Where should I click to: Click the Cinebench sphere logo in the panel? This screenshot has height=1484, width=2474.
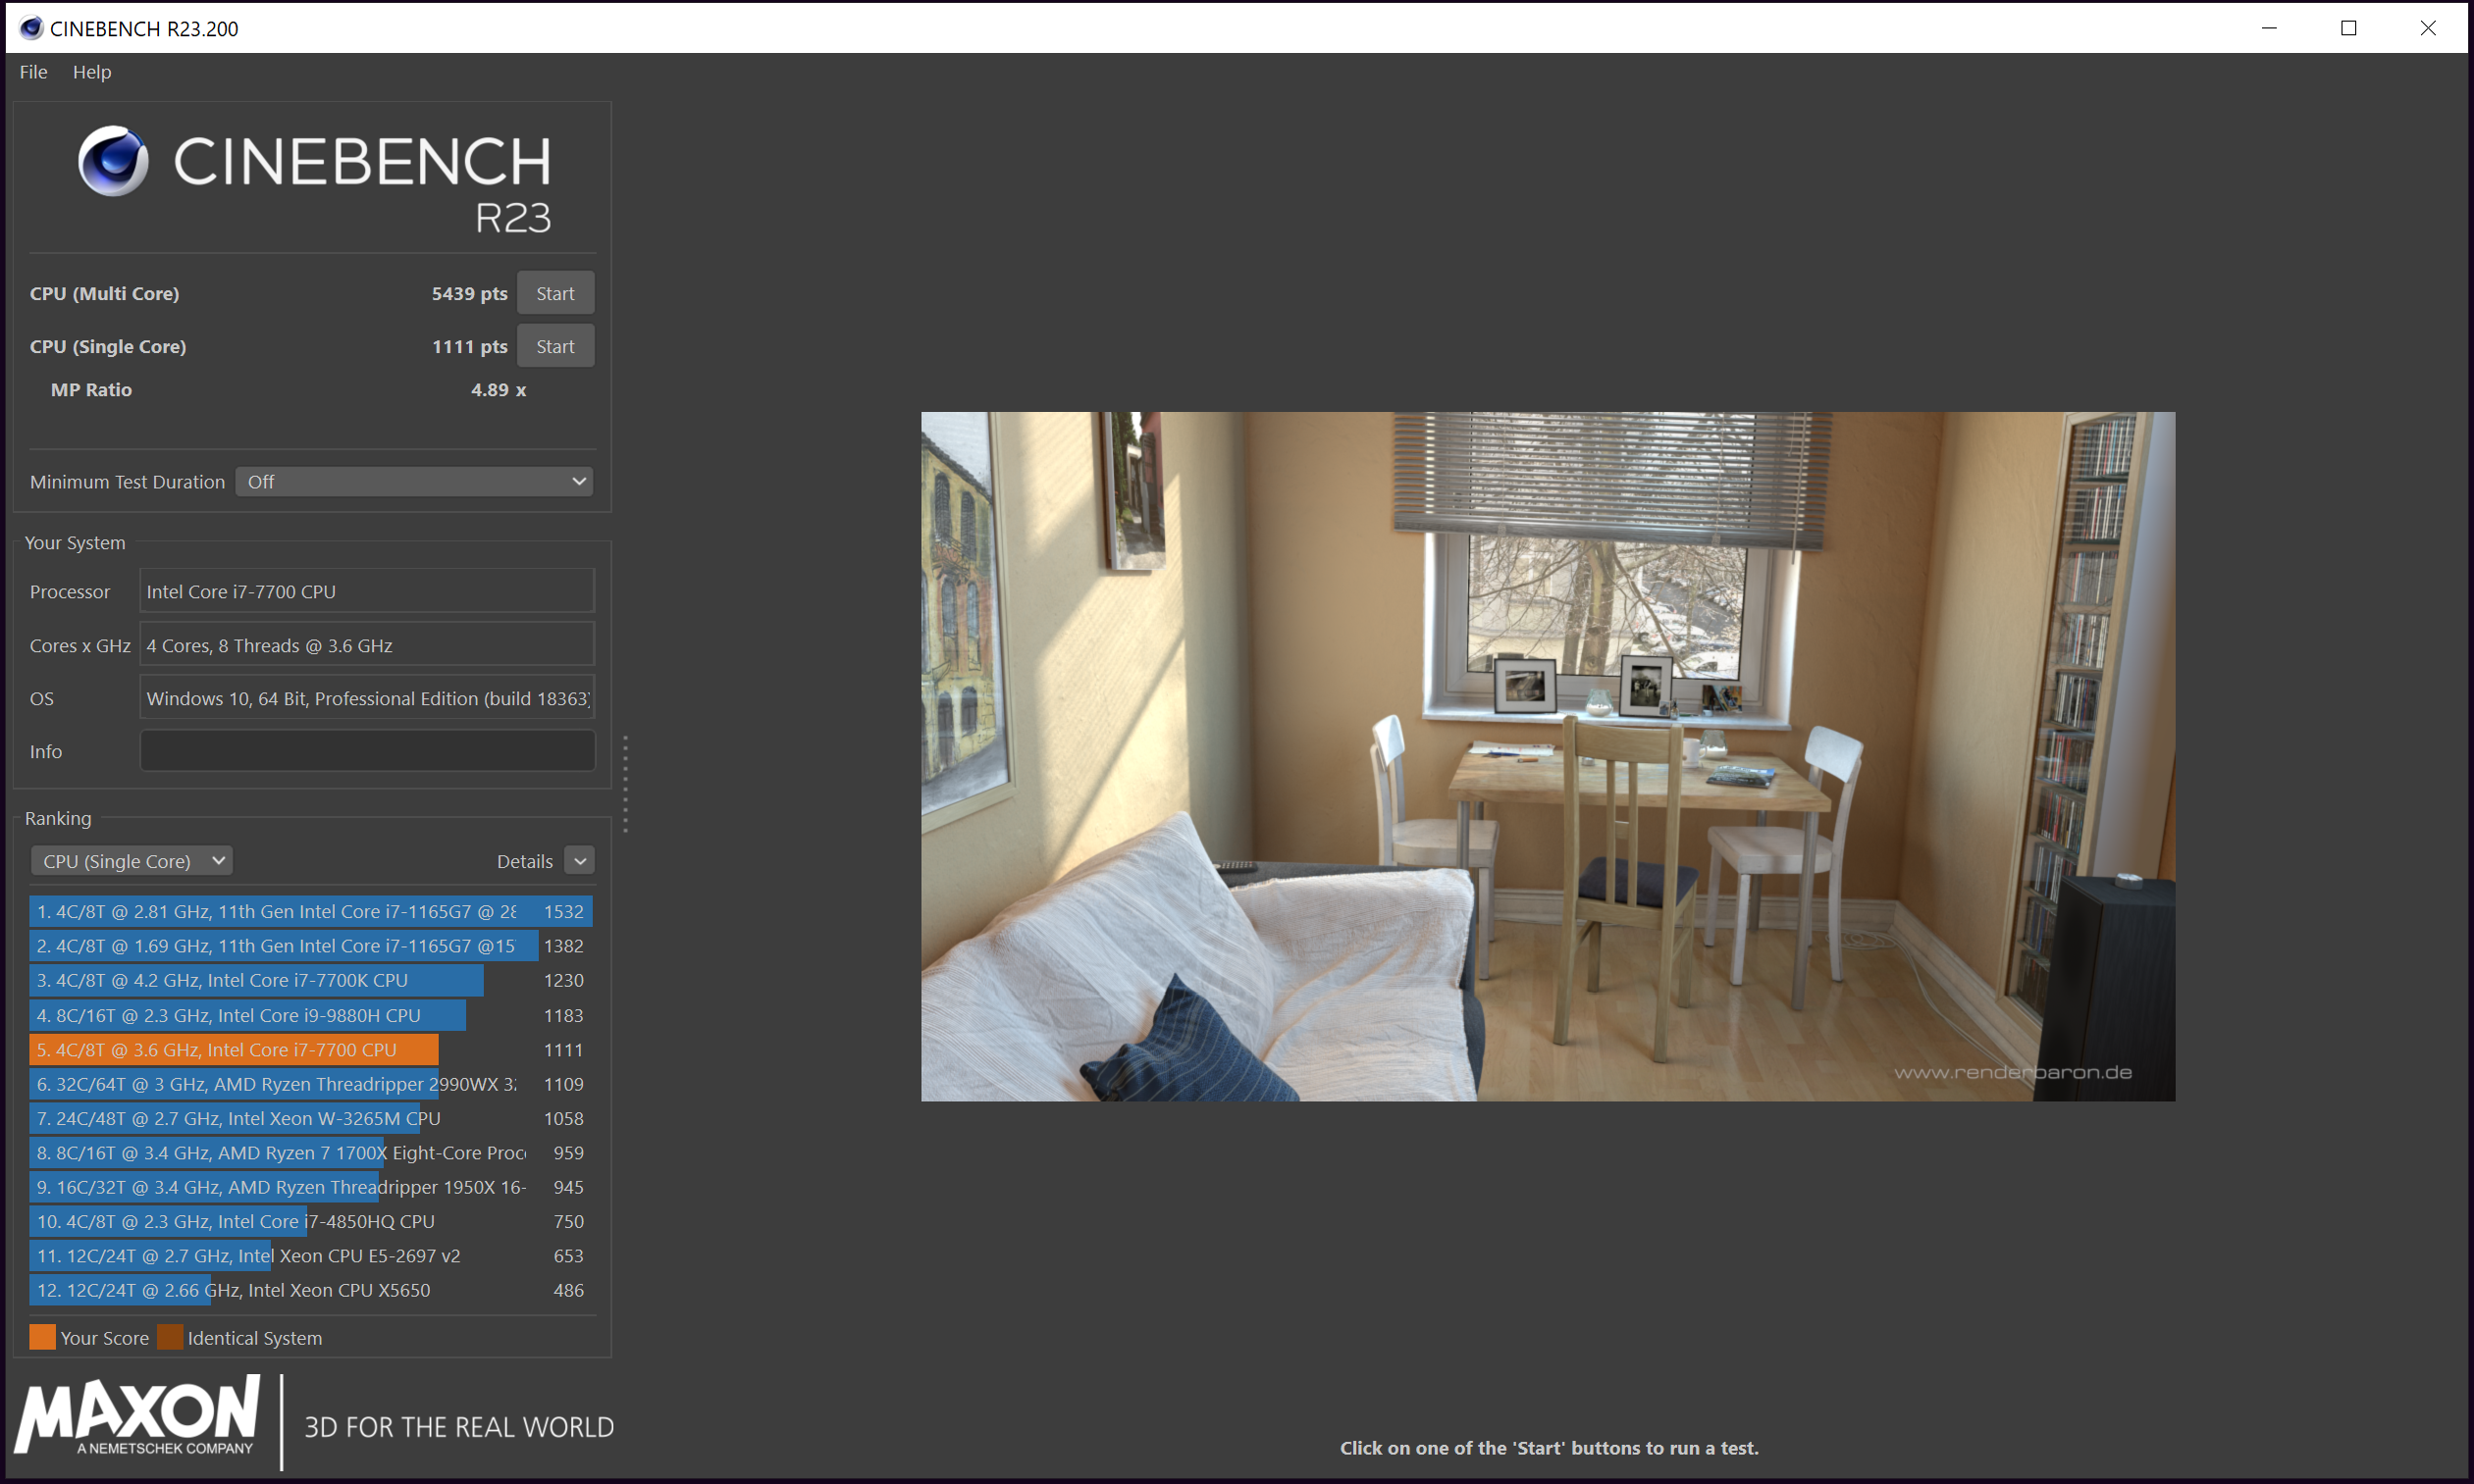click(x=113, y=161)
